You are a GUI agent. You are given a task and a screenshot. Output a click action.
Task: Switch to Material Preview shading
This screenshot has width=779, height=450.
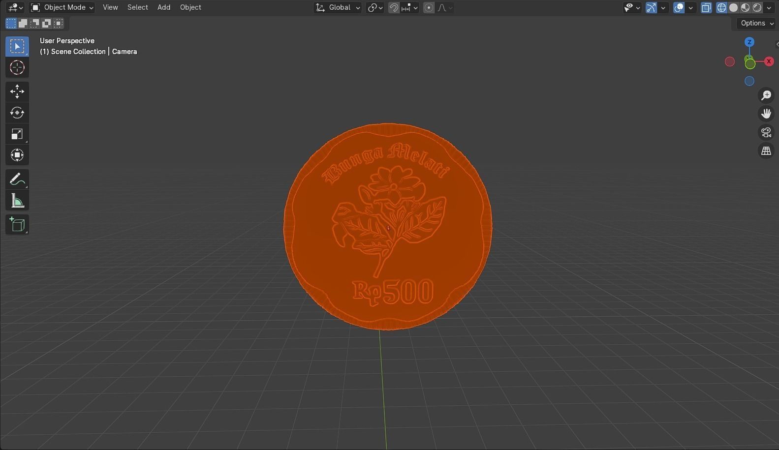pos(746,7)
